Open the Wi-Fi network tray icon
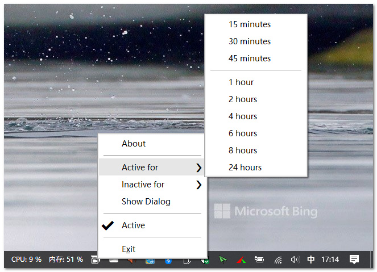 277,260
